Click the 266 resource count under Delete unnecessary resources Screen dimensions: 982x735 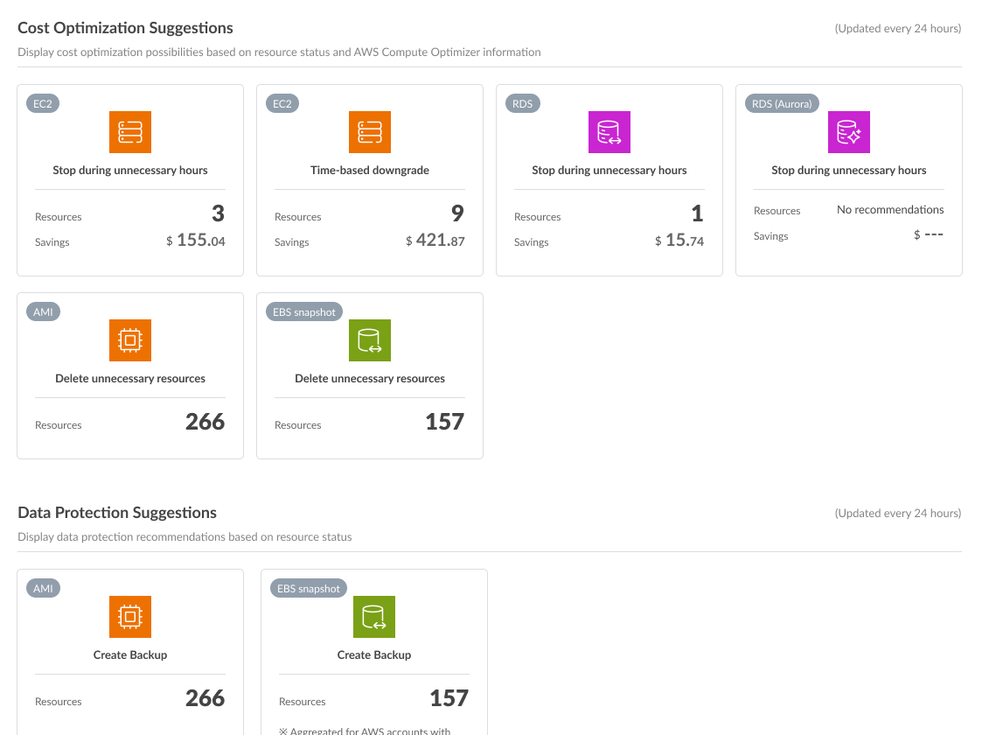point(205,423)
